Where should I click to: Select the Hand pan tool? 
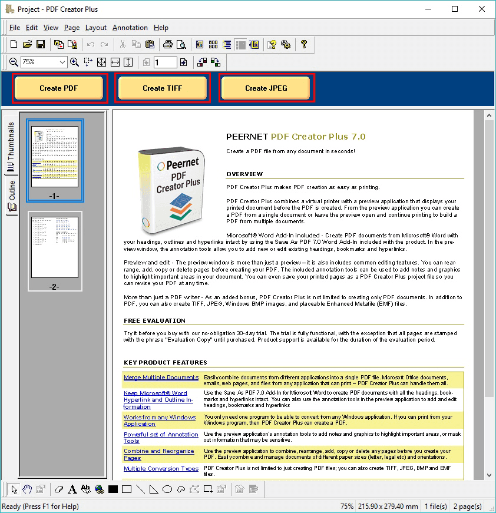pos(27,489)
